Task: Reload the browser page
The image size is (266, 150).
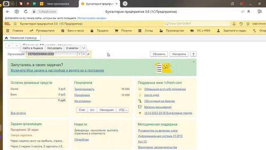Action: coord(26,12)
